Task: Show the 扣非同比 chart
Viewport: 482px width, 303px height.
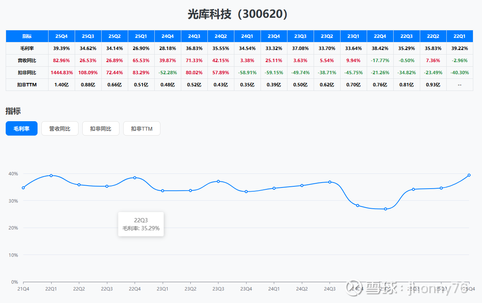Action: pyautogui.click(x=100, y=128)
